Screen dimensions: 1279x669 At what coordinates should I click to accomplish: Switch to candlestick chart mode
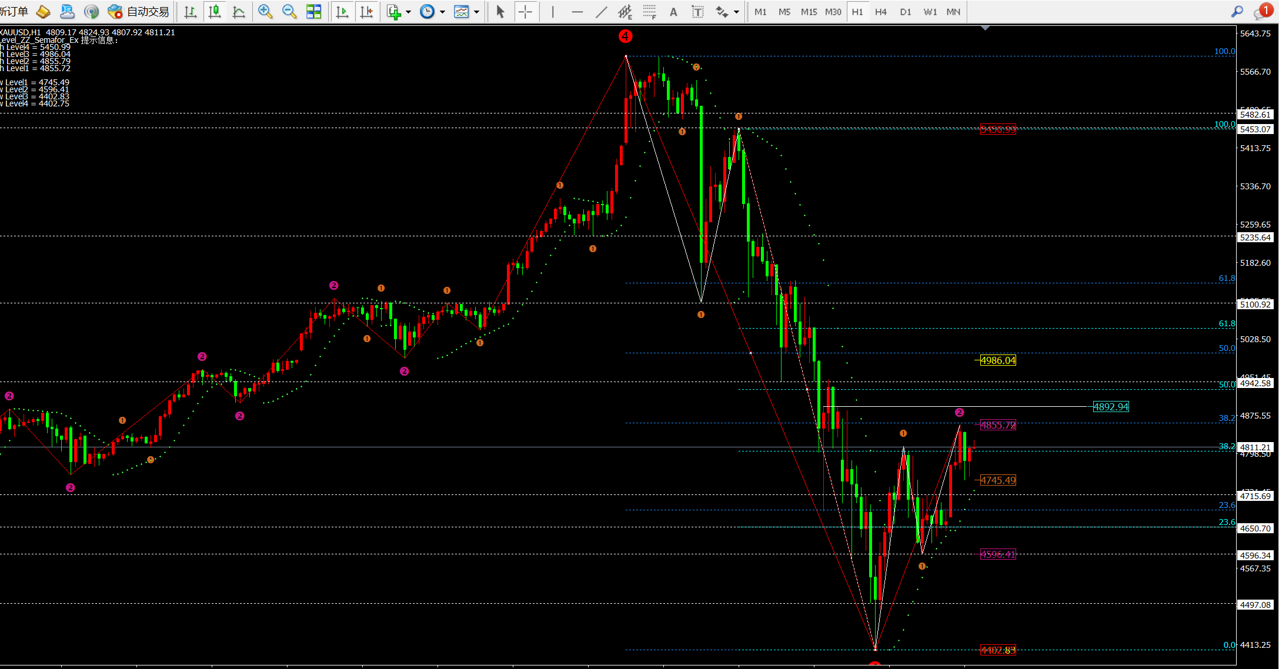pos(215,12)
